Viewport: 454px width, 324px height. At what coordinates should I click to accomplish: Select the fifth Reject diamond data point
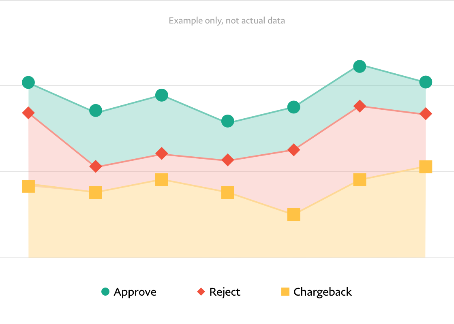tap(294, 150)
